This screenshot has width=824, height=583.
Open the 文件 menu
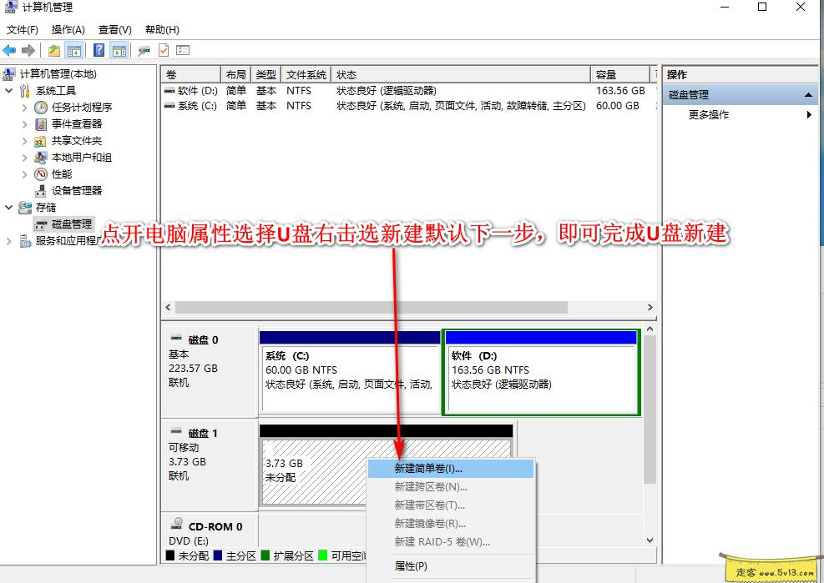[21, 29]
